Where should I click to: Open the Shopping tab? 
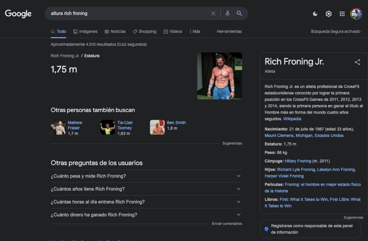144,32
